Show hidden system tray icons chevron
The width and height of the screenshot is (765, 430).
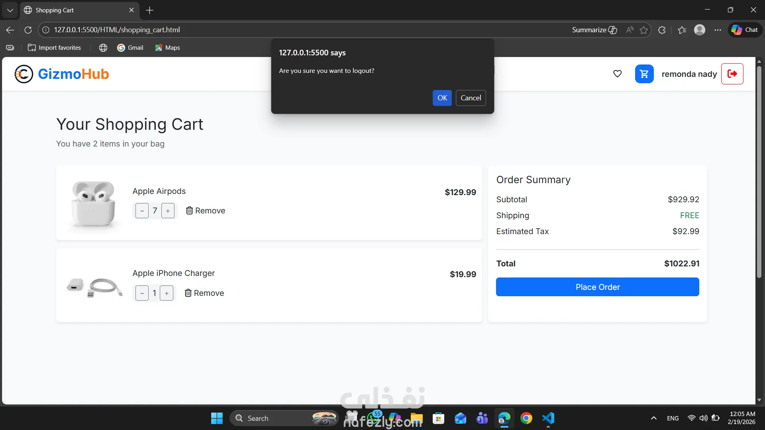coord(653,418)
